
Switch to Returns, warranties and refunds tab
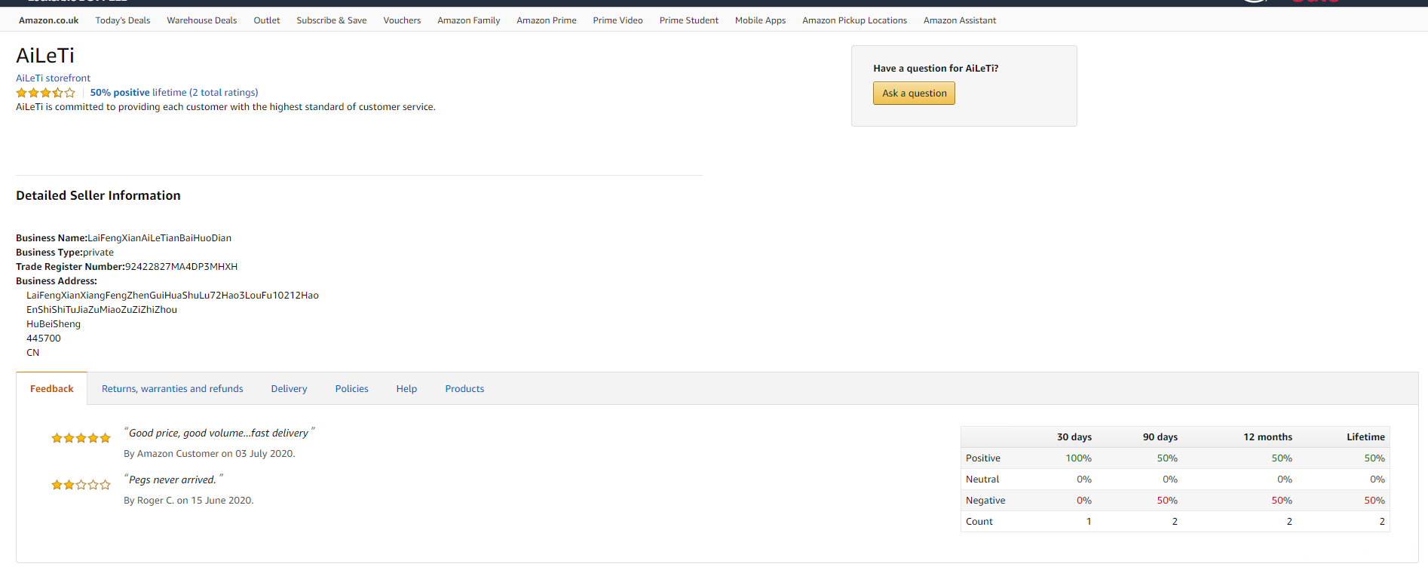pos(172,389)
